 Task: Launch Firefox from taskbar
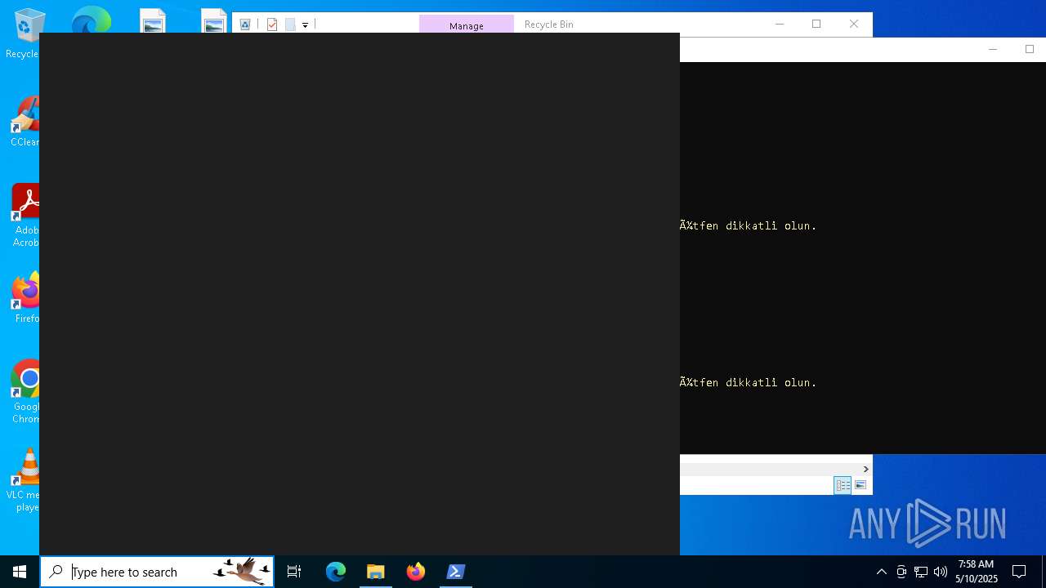[x=416, y=572]
